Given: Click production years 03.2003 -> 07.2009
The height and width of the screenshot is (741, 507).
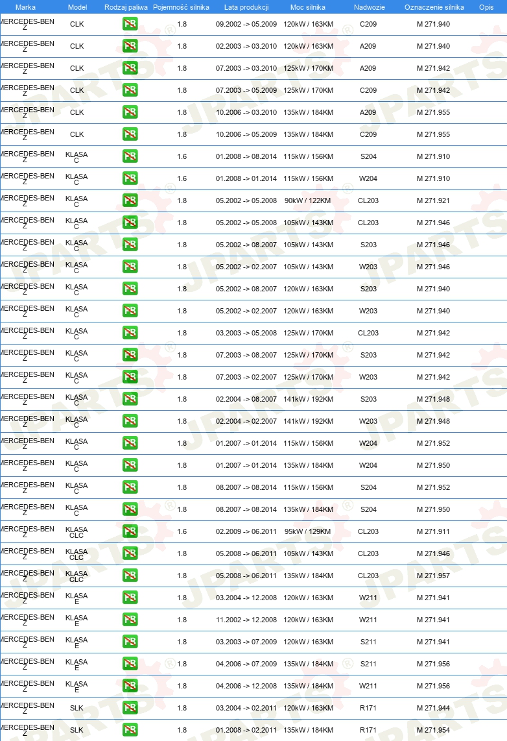Looking at the screenshot, I should coord(246,641).
